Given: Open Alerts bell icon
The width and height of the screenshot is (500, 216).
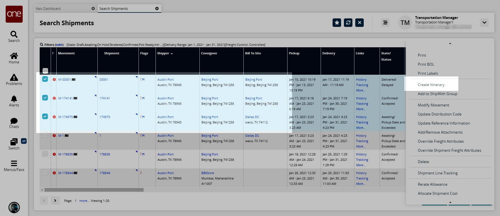Looking at the screenshot, I should 14,99.
